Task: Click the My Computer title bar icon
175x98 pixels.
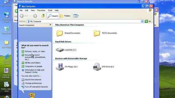Action: 20,6
